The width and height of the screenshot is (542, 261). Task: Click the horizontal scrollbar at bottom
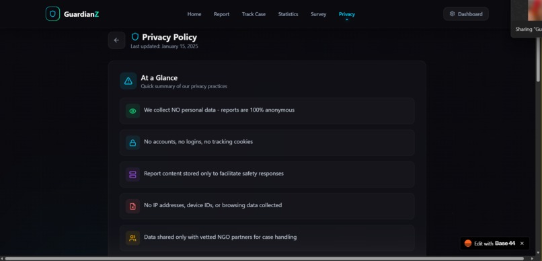[264, 258]
